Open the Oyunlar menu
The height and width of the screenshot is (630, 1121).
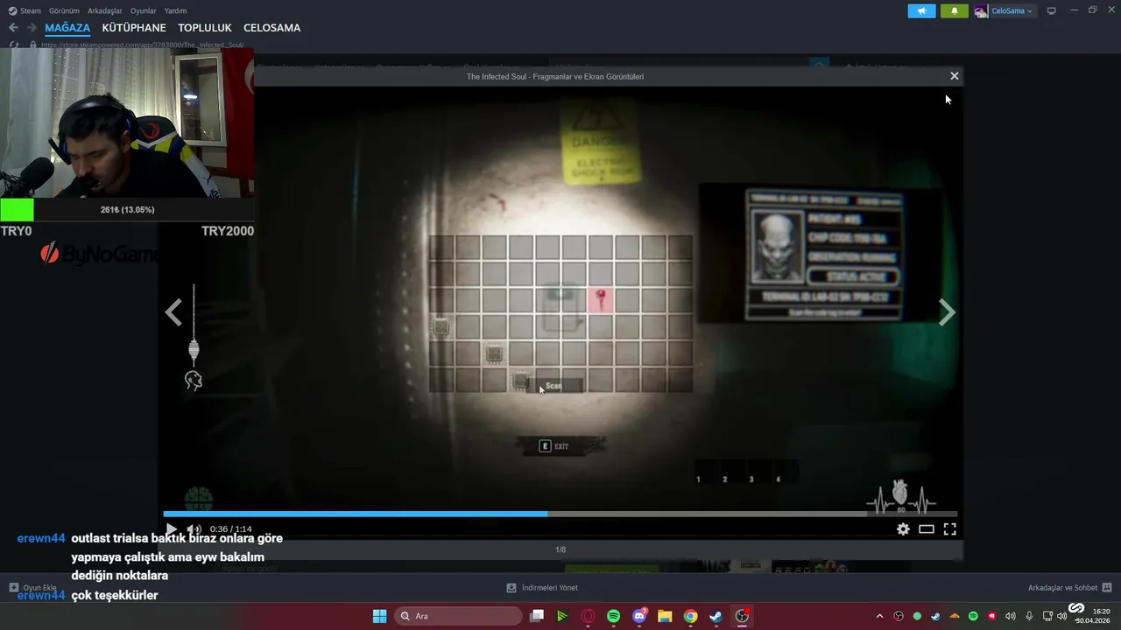[x=144, y=10]
